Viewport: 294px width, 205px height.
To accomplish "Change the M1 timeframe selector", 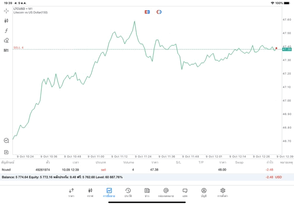I will click(6, 50).
